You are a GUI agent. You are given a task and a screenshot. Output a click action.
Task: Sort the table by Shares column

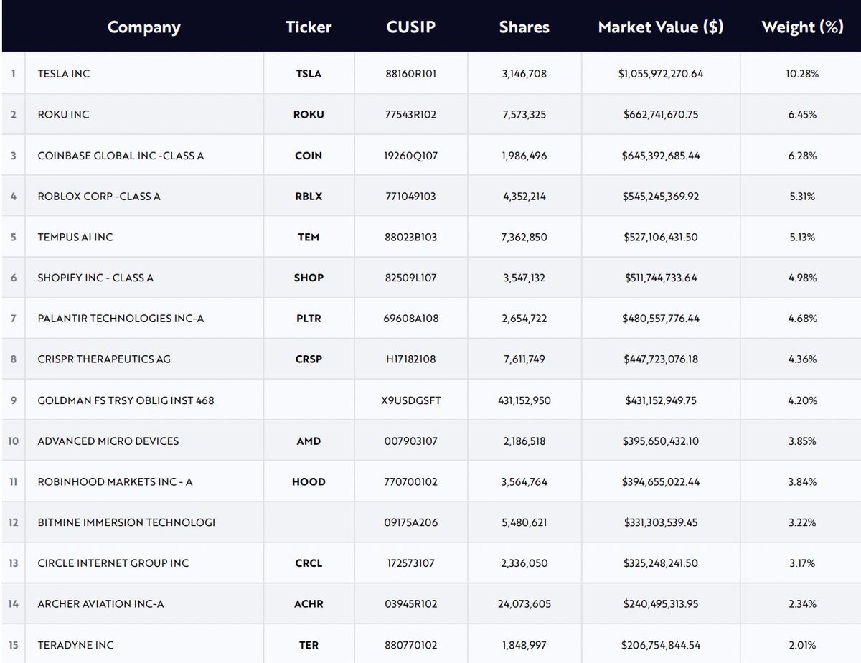click(524, 27)
